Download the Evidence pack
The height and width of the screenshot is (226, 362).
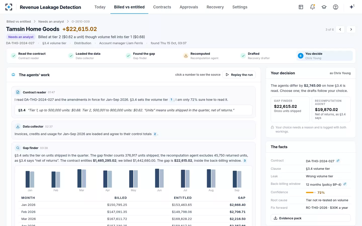310,218
